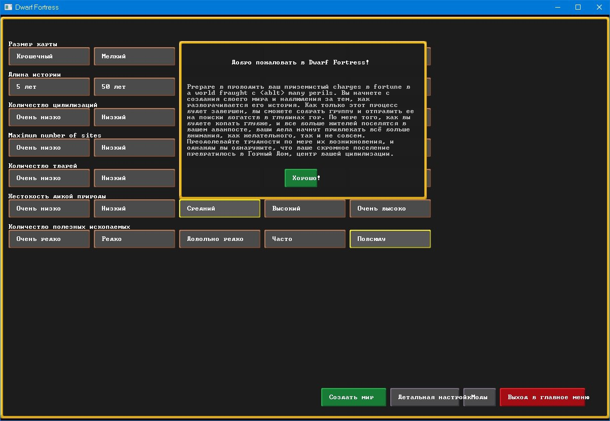The width and height of the screenshot is (610, 421).
Task: Click Выход в главное меню
Action: [543, 397]
